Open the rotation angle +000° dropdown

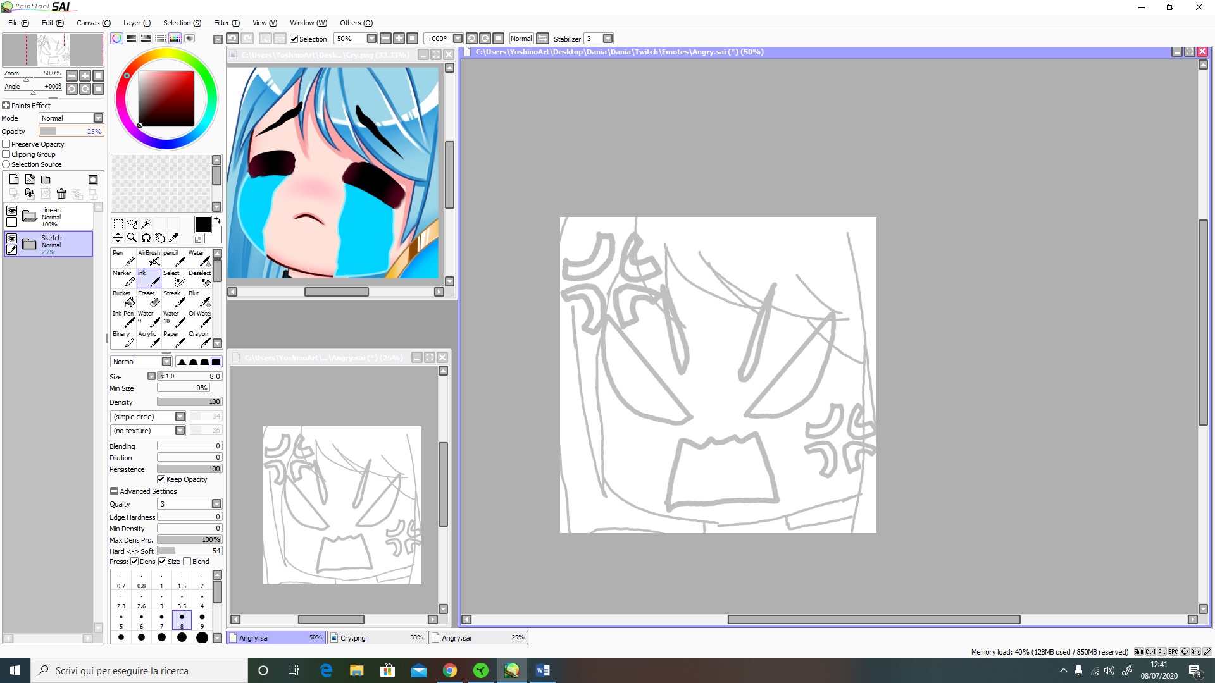pos(458,39)
